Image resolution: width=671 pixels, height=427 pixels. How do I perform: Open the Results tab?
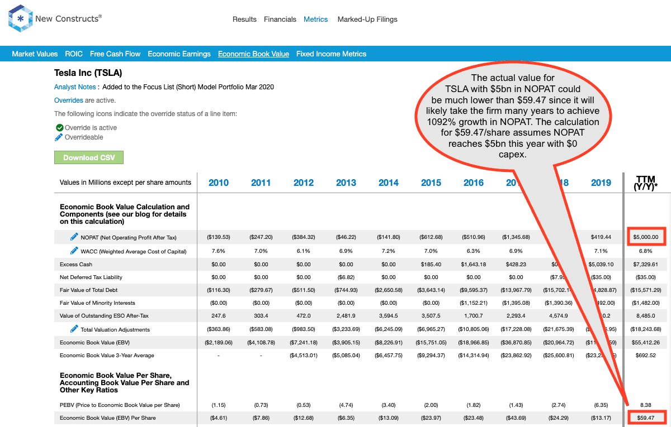[x=244, y=20]
